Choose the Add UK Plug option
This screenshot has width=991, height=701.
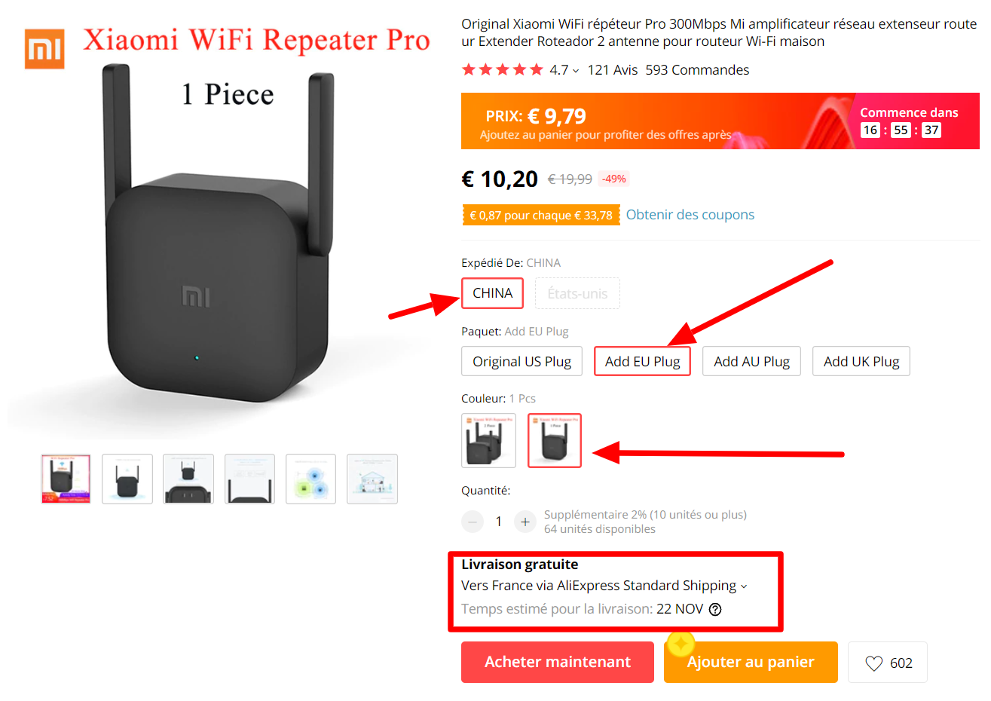(x=861, y=361)
